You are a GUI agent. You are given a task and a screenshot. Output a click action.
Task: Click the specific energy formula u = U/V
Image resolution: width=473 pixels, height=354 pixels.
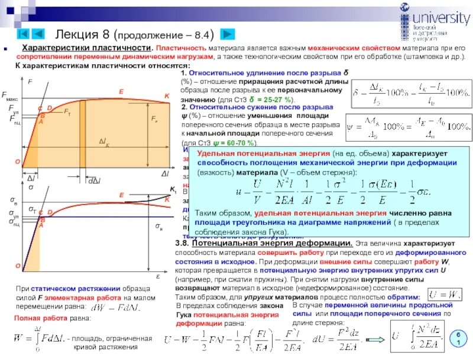point(333,192)
